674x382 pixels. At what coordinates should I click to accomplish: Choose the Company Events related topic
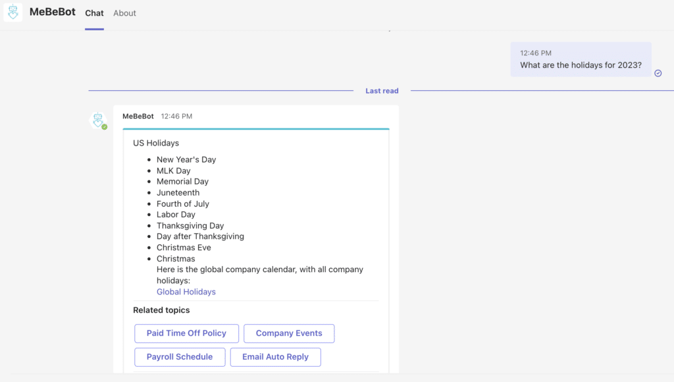pyautogui.click(x=289, y=333)
